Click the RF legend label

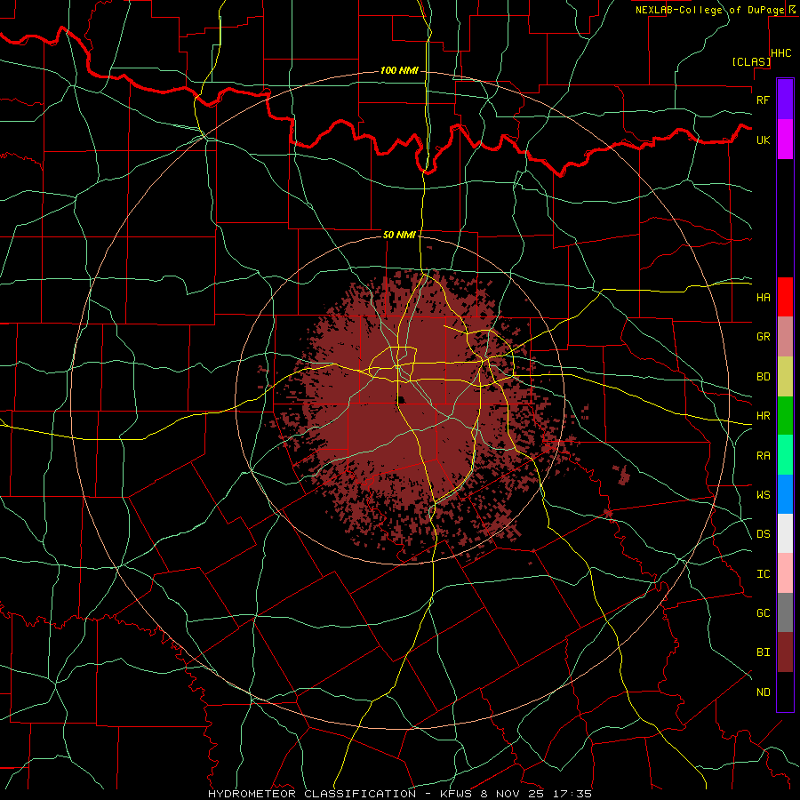764,100
